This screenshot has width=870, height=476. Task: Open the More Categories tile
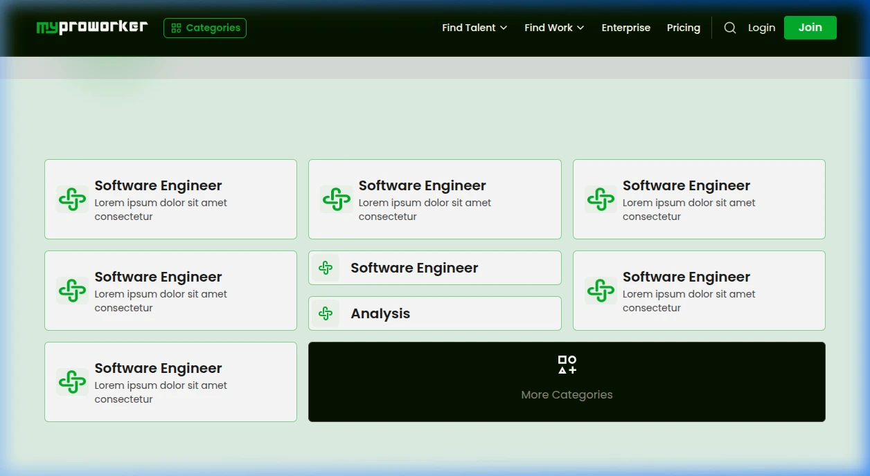pyautogui.click(x=567, y=382)
